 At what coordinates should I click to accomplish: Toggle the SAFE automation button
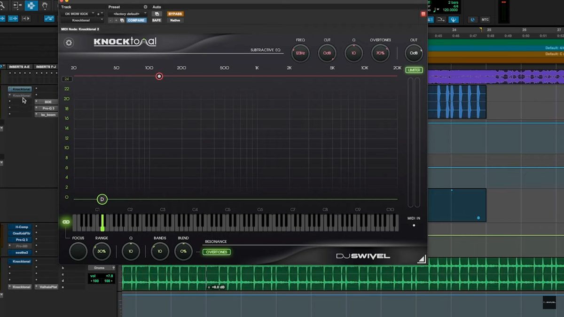point(157,20)
